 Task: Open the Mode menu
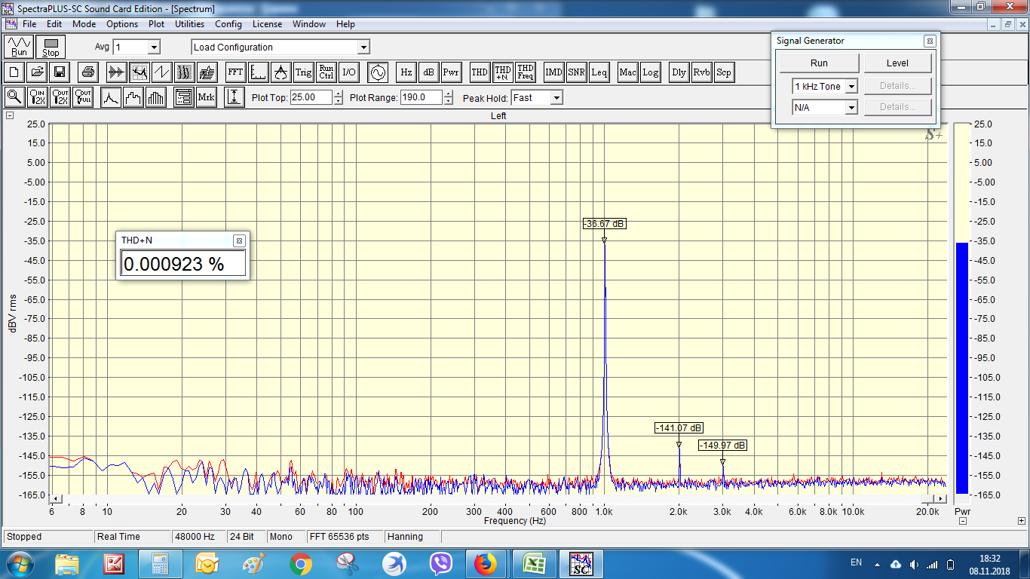point(84,24)
